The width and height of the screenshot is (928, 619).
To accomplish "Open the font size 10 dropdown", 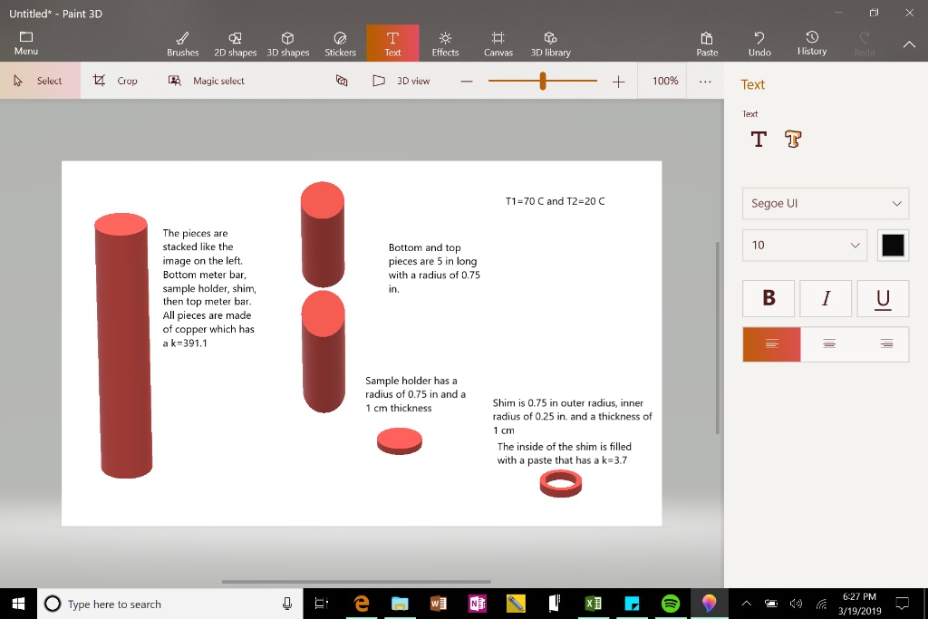I will [x=805, y=245].
